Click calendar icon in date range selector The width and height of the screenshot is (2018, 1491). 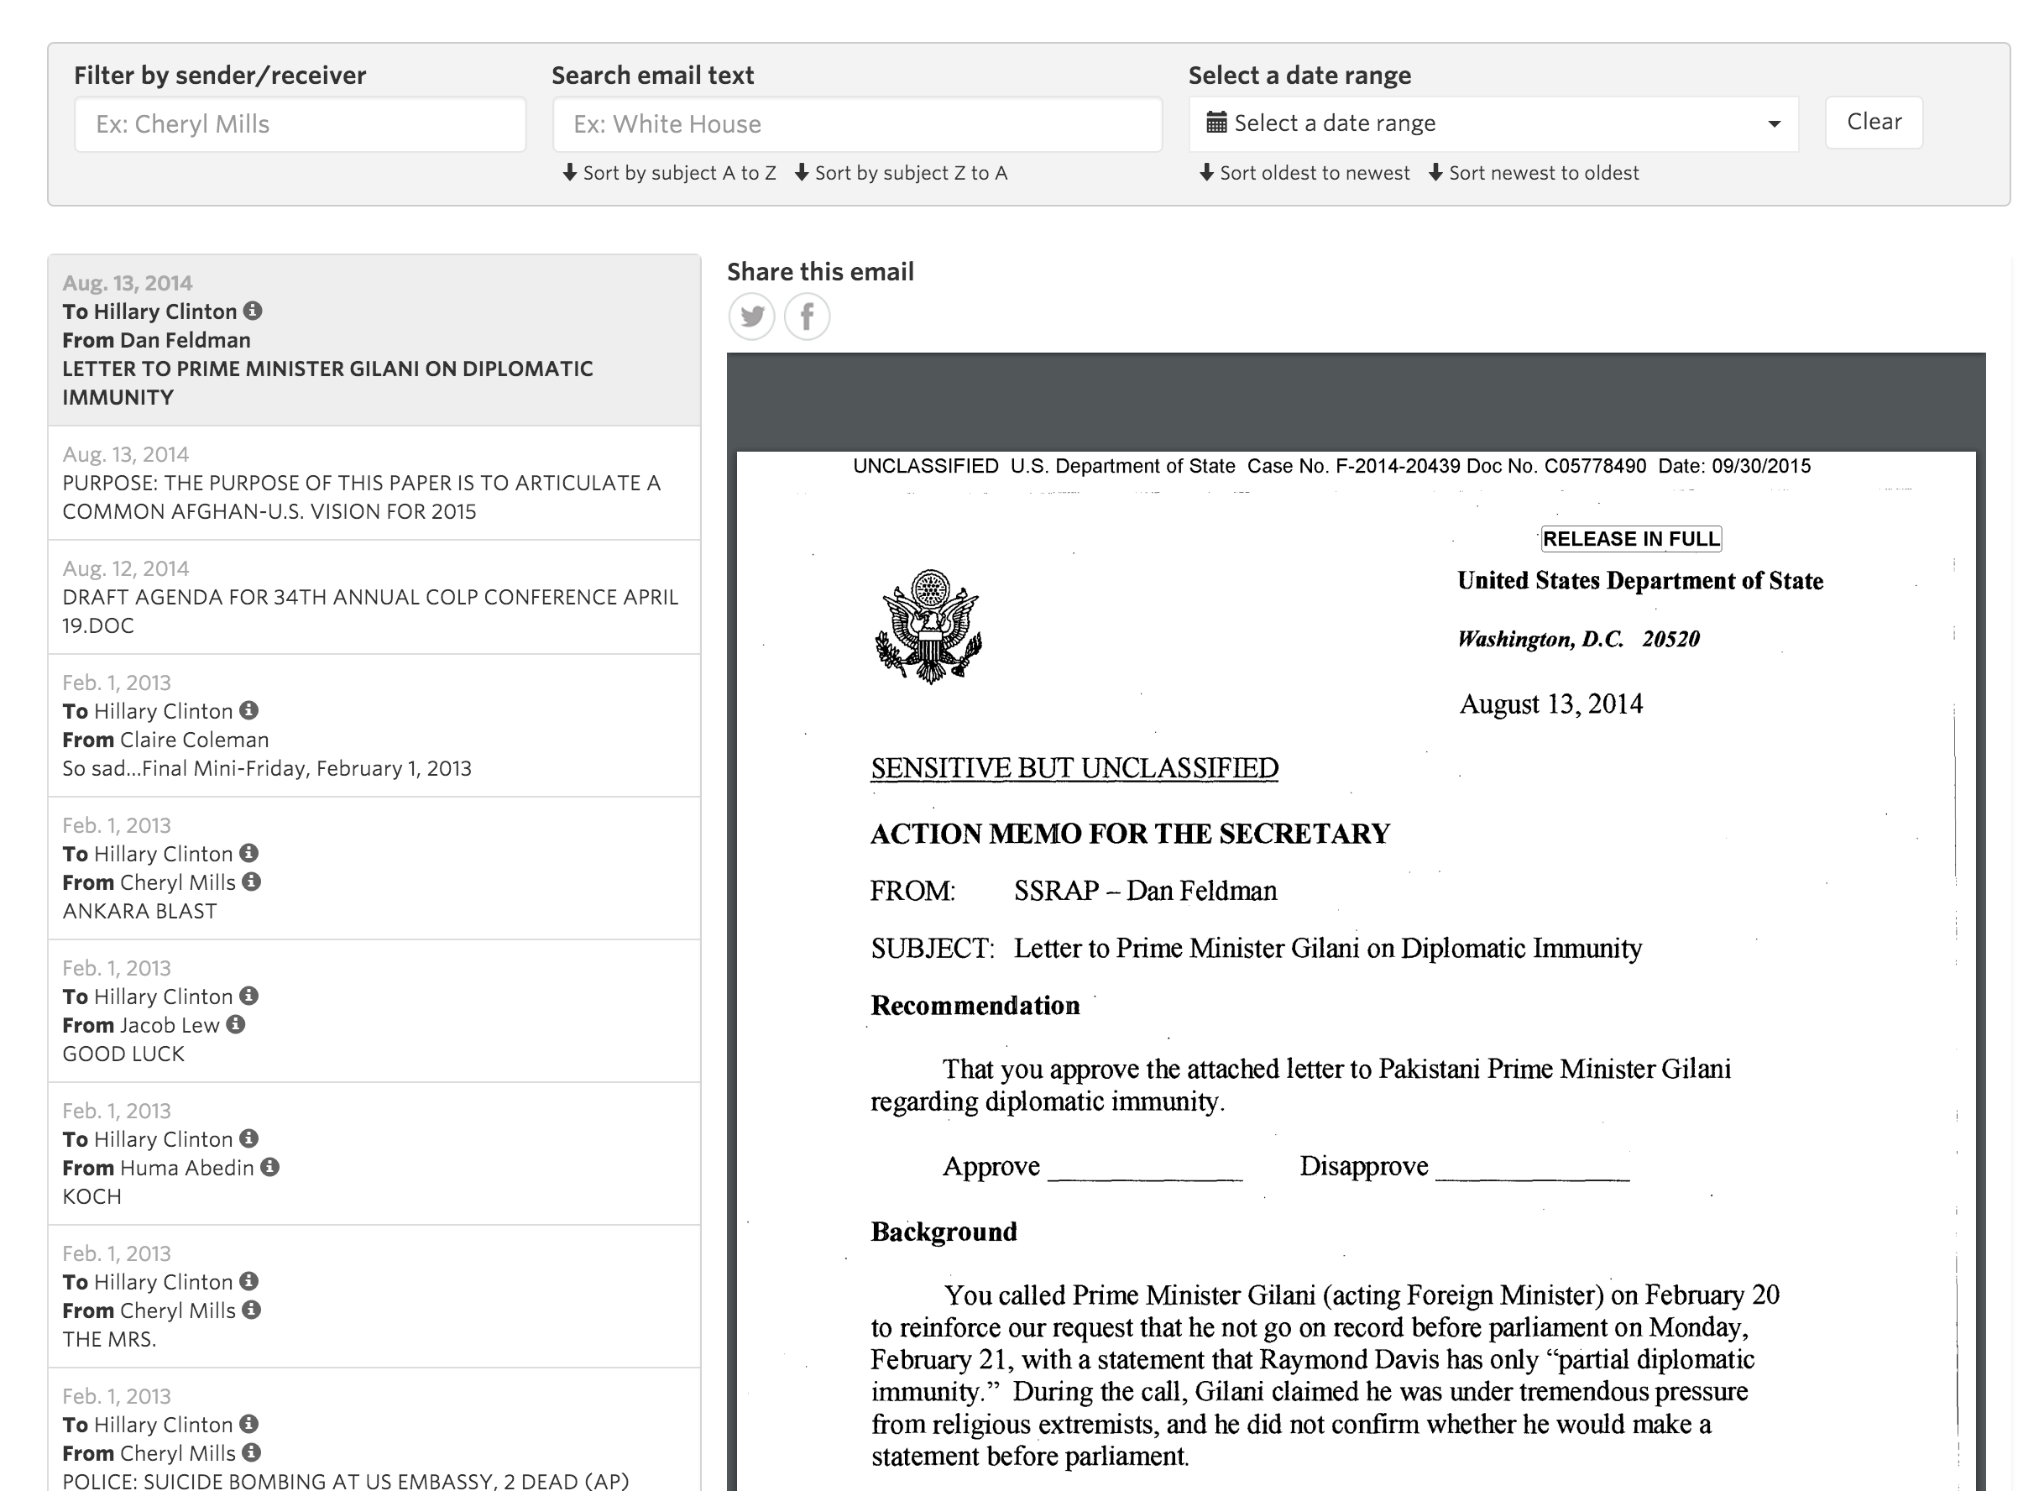pos(1216,123)
